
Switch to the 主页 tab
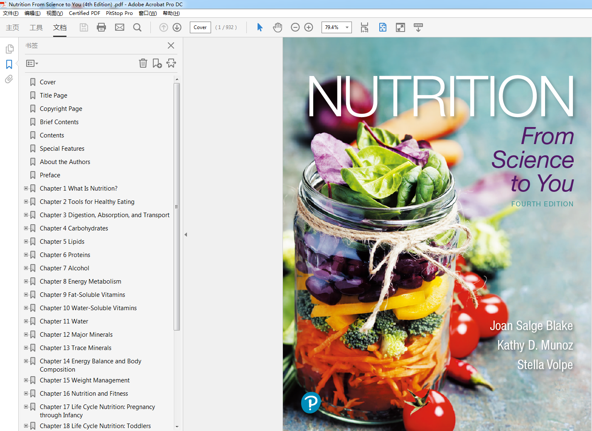point(12,27)
